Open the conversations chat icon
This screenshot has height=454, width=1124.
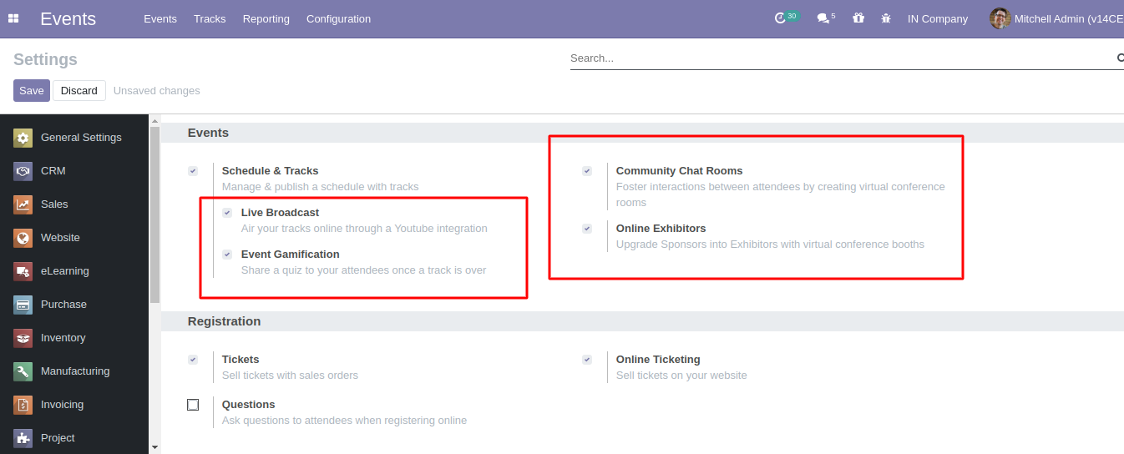click(x=823, y=18)
